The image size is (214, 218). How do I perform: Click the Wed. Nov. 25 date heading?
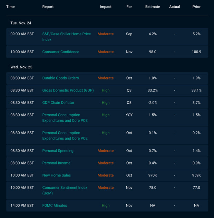point(21,67)
